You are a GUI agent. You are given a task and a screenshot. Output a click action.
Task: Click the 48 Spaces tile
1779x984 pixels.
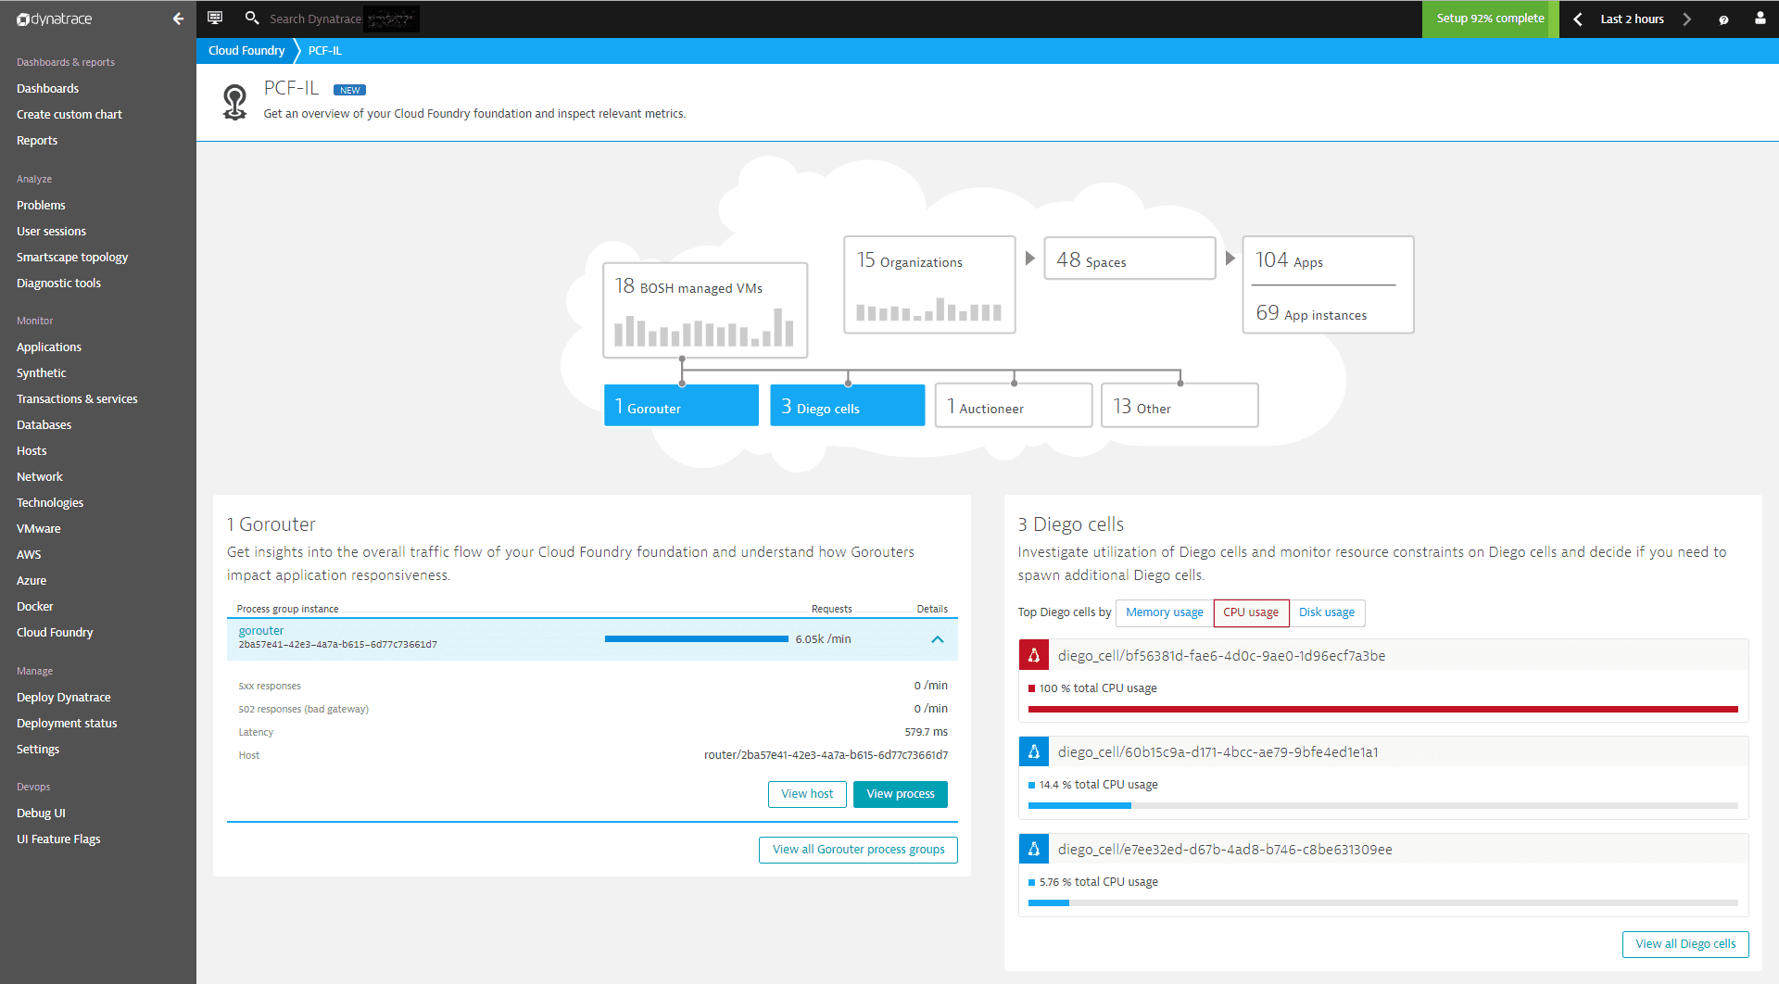pos(1129,259)
